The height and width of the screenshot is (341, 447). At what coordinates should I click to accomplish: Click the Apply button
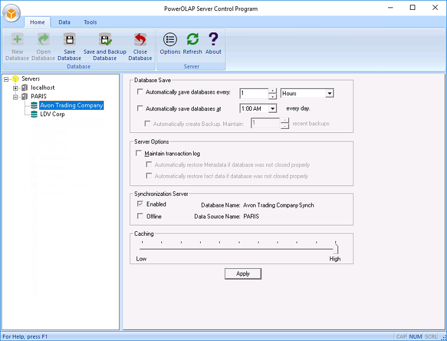click(243, 274)
